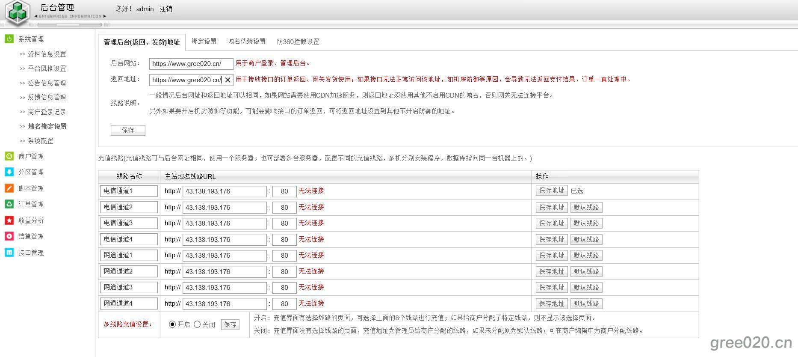Click the green 系统管理 power icon
The height and width of the screenshot is (357, 798).
coord(9,39)
